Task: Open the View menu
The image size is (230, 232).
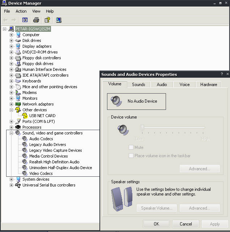Action: [36, 11]
